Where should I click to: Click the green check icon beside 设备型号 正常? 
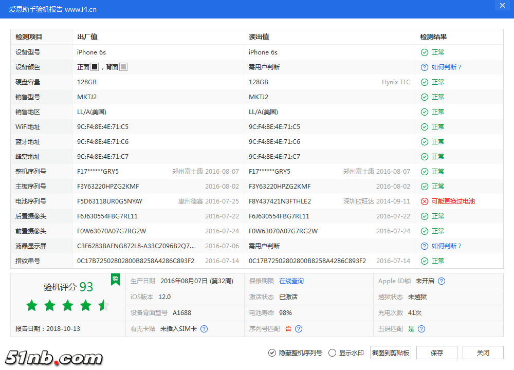coord(424,52)
